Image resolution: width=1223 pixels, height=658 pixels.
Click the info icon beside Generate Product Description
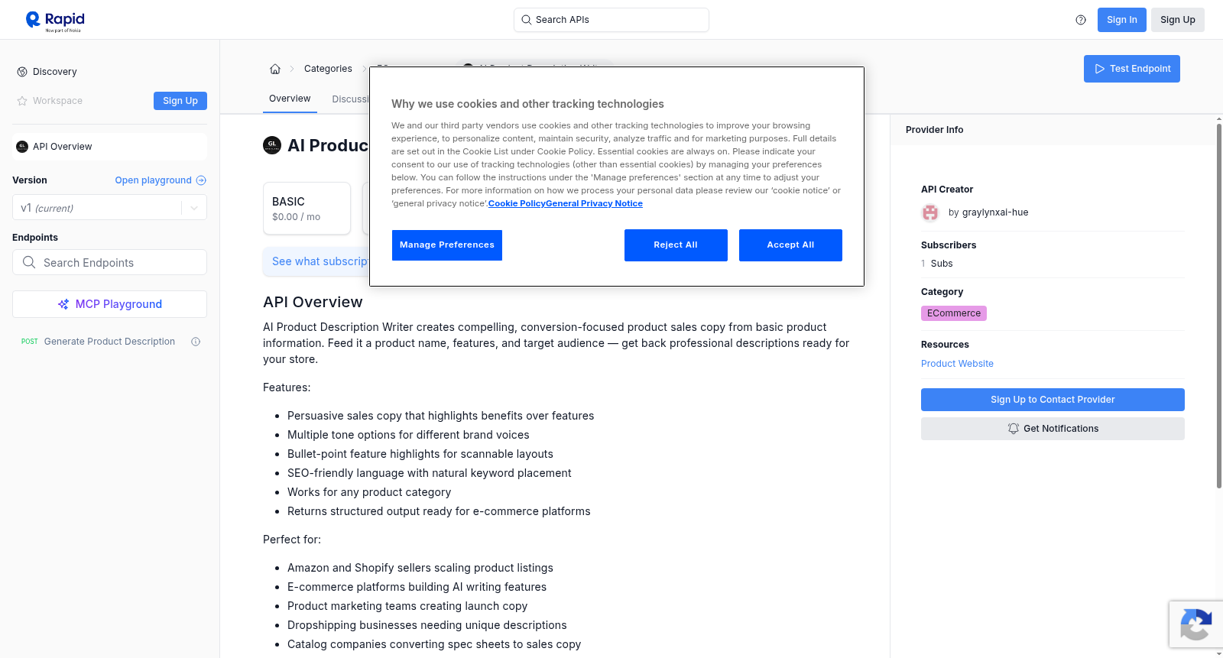(x=196, y=342)
